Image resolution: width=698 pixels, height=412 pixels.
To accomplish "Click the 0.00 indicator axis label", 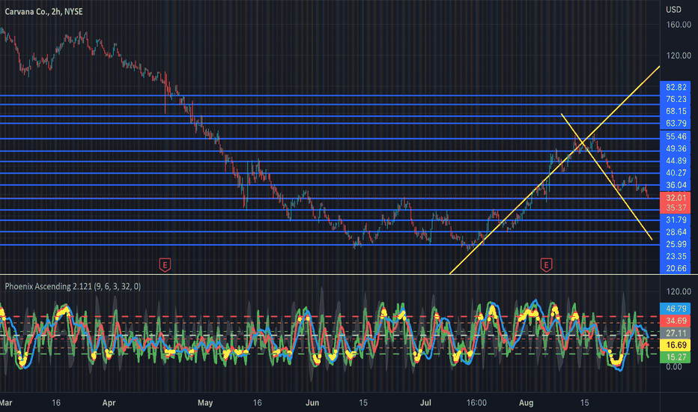I will (x=673, y=367).
